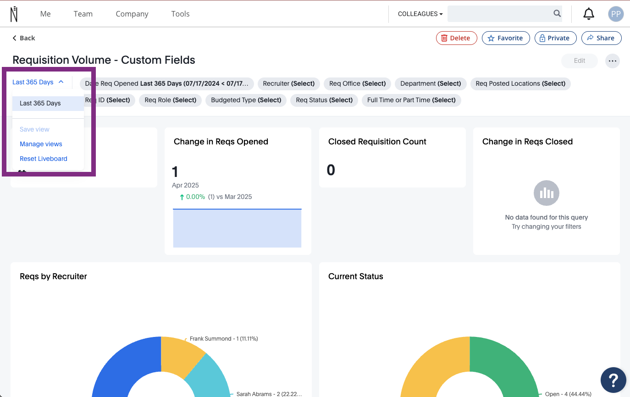Click the Reqs by Recruiter heading
The width and height of the screenshot is (630, 397).
53,276
